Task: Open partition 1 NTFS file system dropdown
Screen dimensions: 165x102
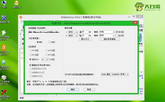Action: click(x=73, y=32)
